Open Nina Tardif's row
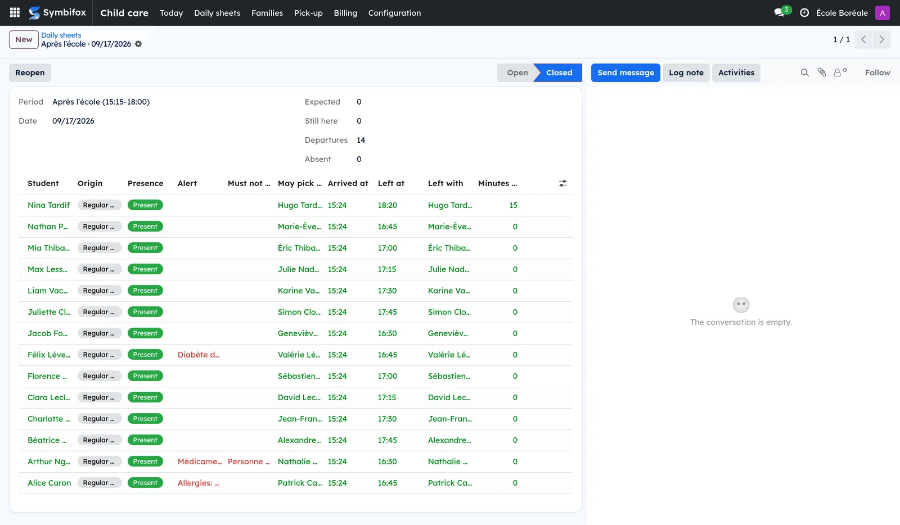This screenshot has width=900, height=525. point(295,205)
